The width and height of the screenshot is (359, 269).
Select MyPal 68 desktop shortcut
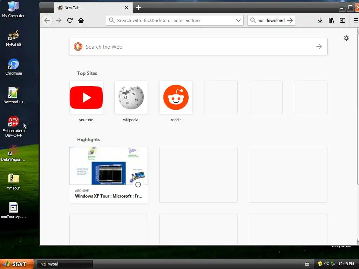click(14, 39)
